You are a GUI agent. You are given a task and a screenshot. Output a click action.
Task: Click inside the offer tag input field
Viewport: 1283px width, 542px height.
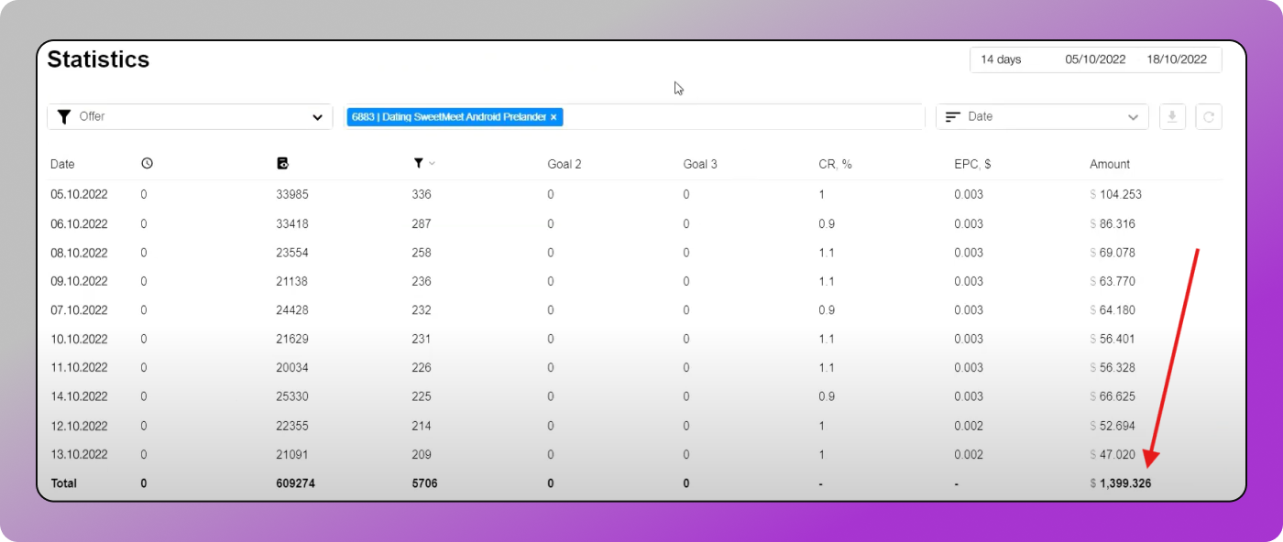[x=733, y=117]
